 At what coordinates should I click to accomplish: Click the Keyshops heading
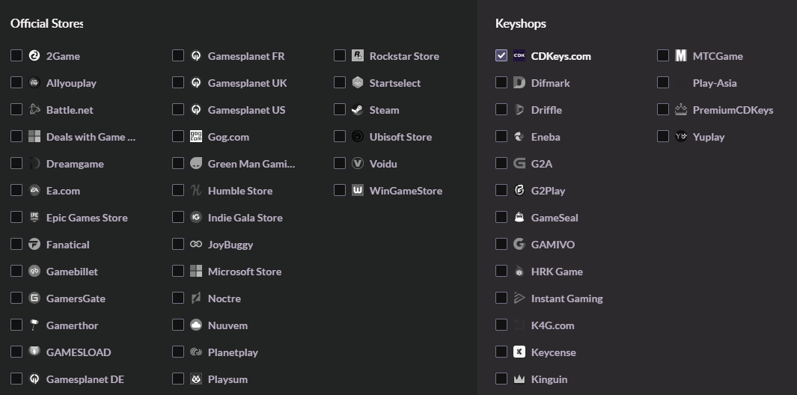click(x=521, y=23)
